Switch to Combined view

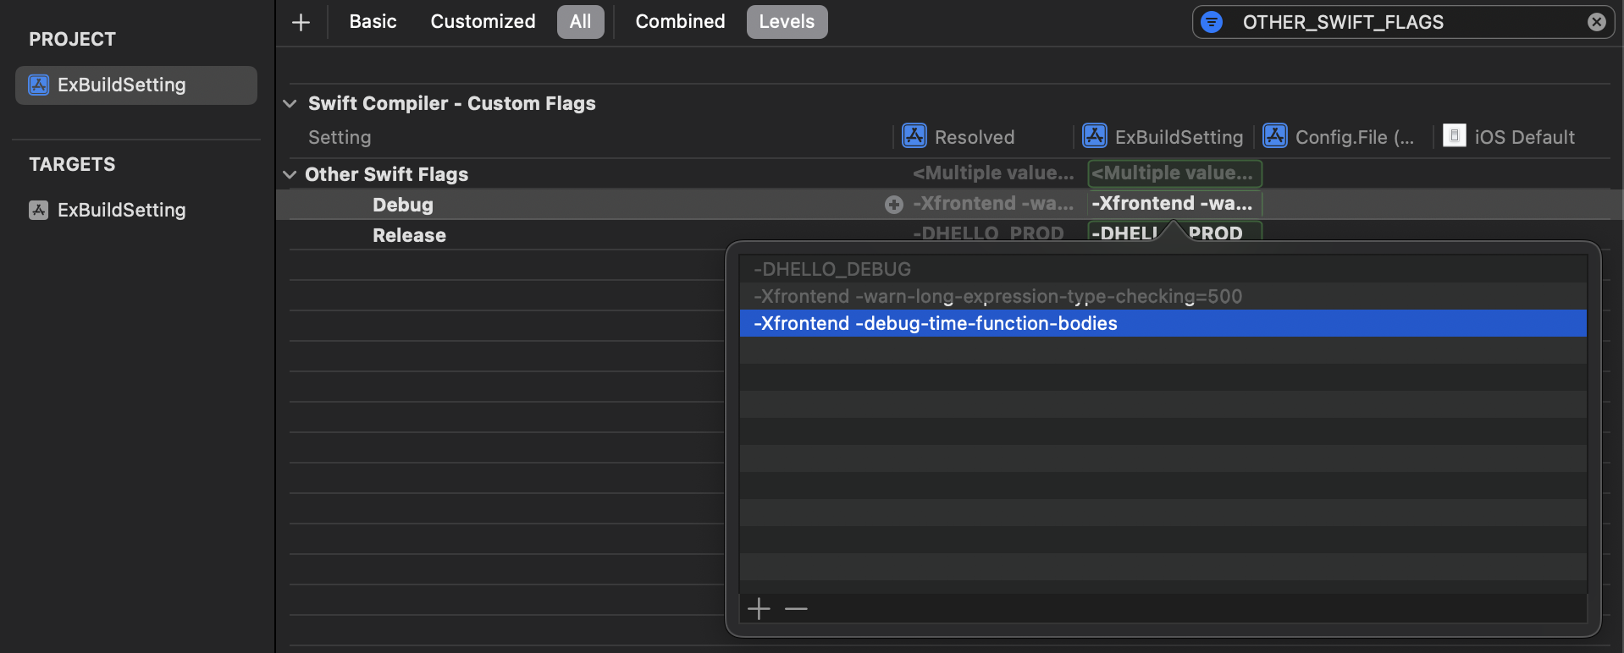tap(680, 22)
